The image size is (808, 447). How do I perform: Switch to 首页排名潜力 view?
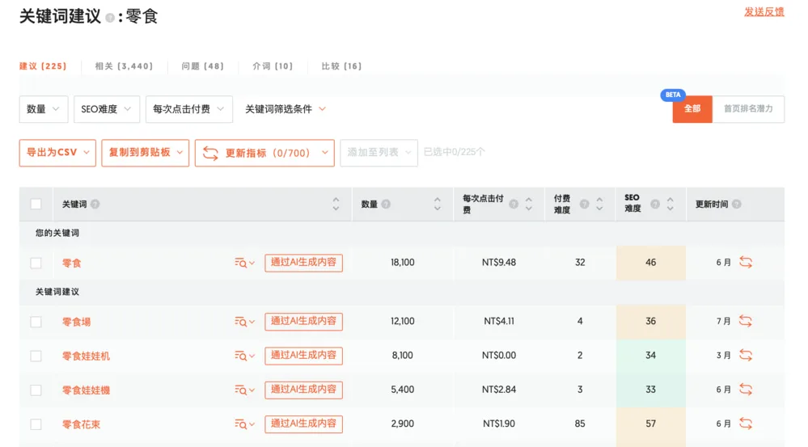[748, 108]
